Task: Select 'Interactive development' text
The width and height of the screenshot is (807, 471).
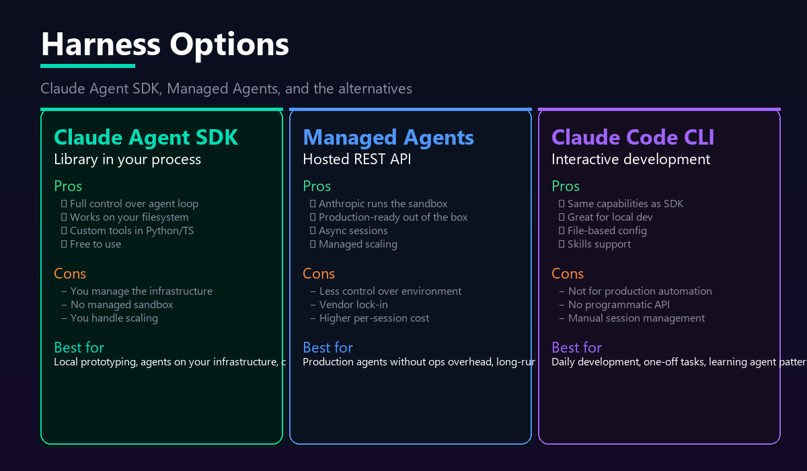Action: click(631, 159)
